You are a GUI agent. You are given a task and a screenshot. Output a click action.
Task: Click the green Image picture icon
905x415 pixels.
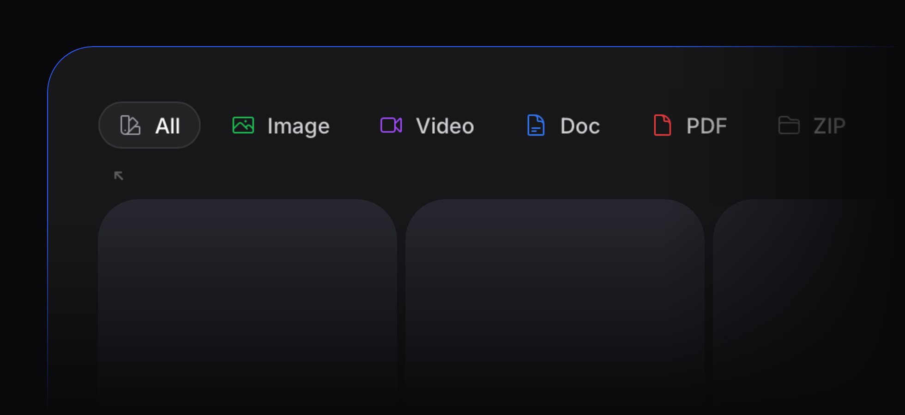[243, 125]
